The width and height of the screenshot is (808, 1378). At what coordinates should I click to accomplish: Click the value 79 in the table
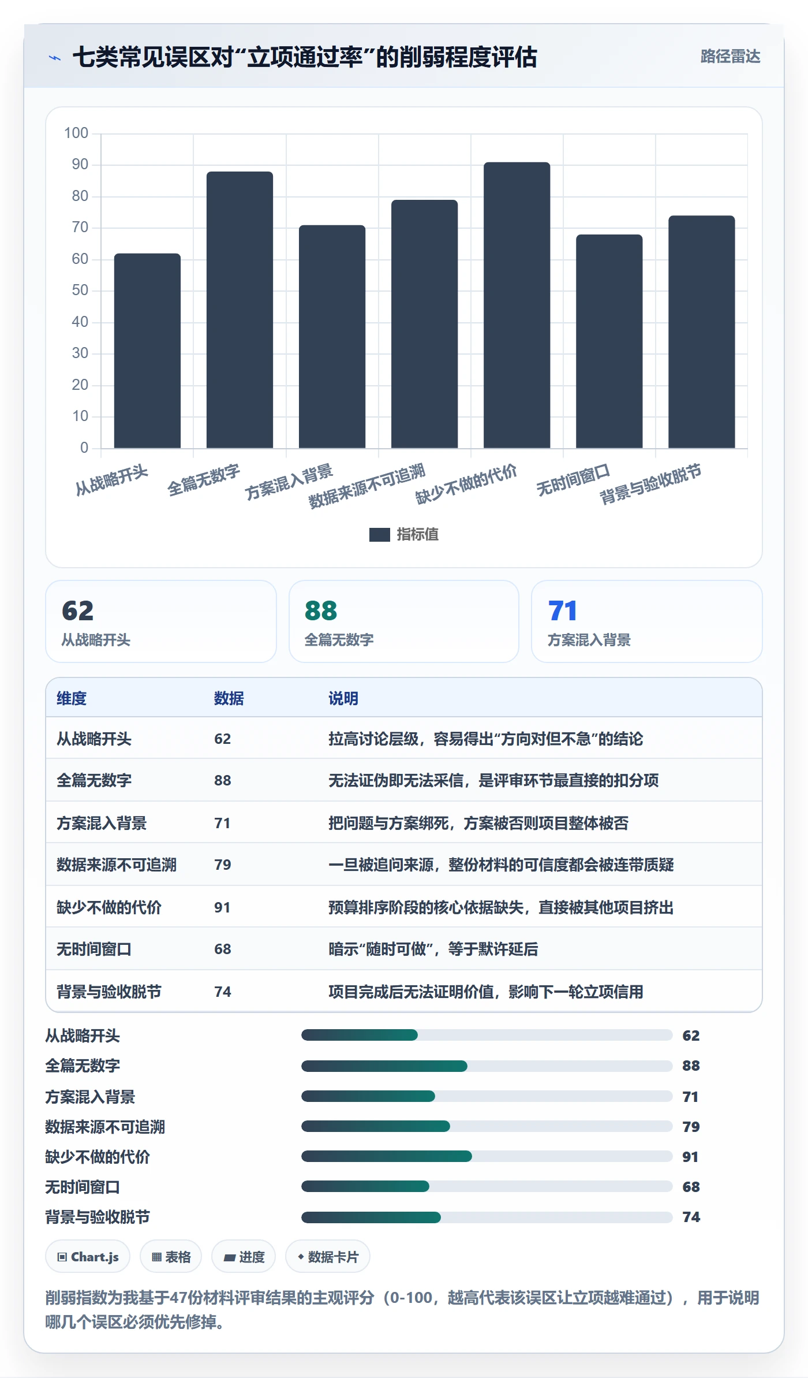pyautogui.click(x=222, y=865)
